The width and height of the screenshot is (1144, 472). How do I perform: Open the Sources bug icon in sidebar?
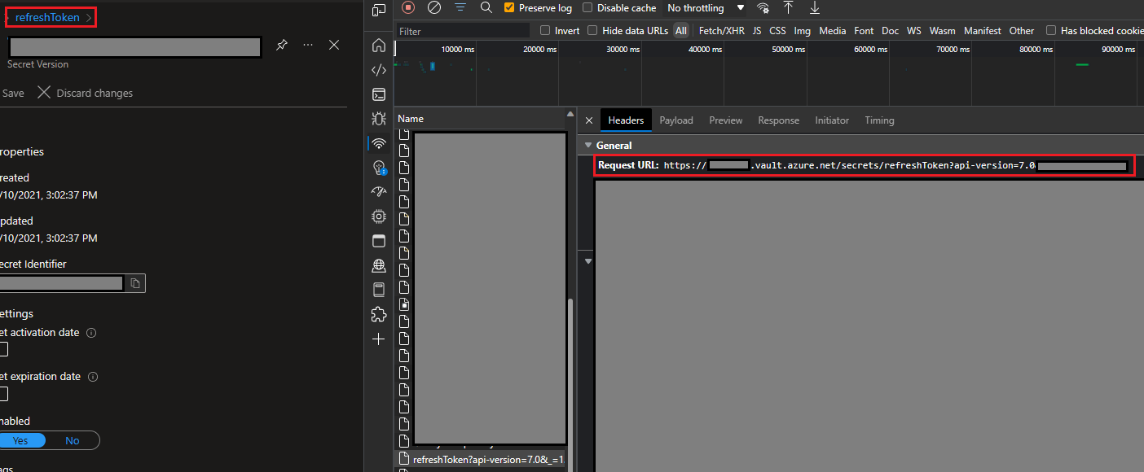[378, 119]
